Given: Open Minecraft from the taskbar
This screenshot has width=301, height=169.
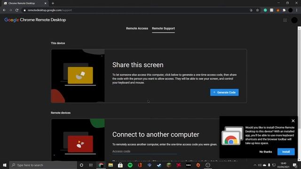Looking at the screenshot, I should (x=169, y=165).
